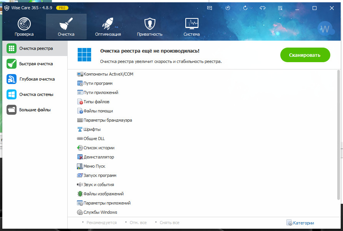This screenshot has height=231, width=343.
Task: Click the W user avatar icon
Action: [325, 29]
